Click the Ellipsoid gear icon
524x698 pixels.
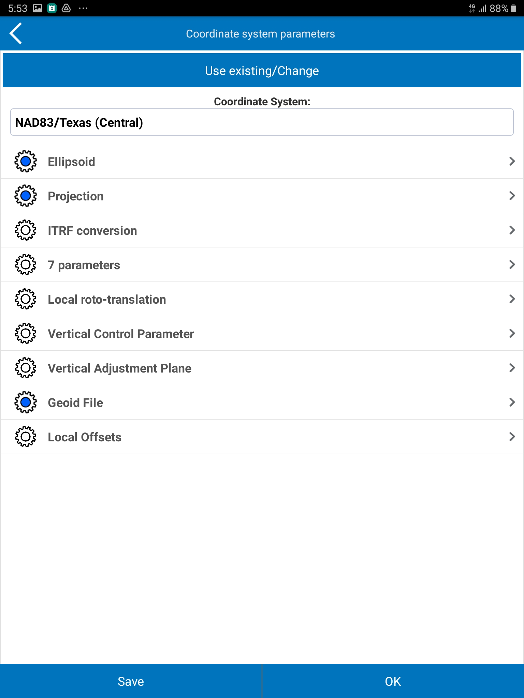(x=26, y=161)
